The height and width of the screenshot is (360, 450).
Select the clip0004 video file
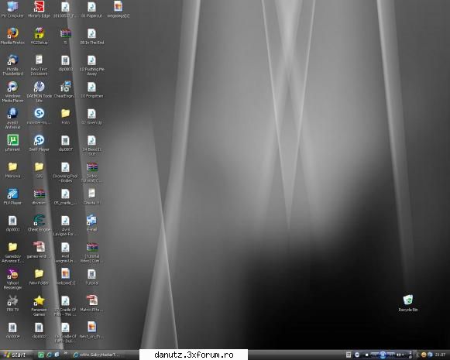click(x=12, y=330)
